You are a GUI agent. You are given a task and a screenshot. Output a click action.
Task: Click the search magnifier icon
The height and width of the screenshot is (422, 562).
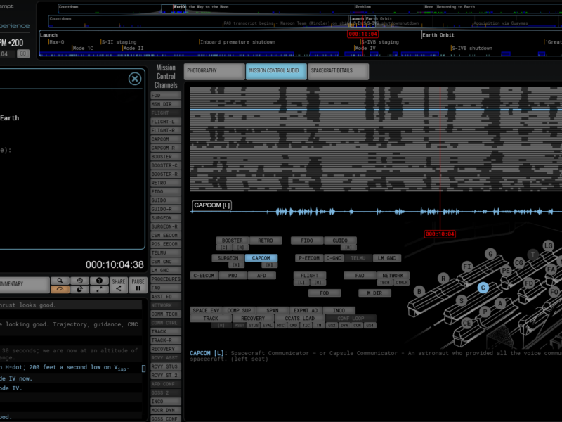click(60, 281)
